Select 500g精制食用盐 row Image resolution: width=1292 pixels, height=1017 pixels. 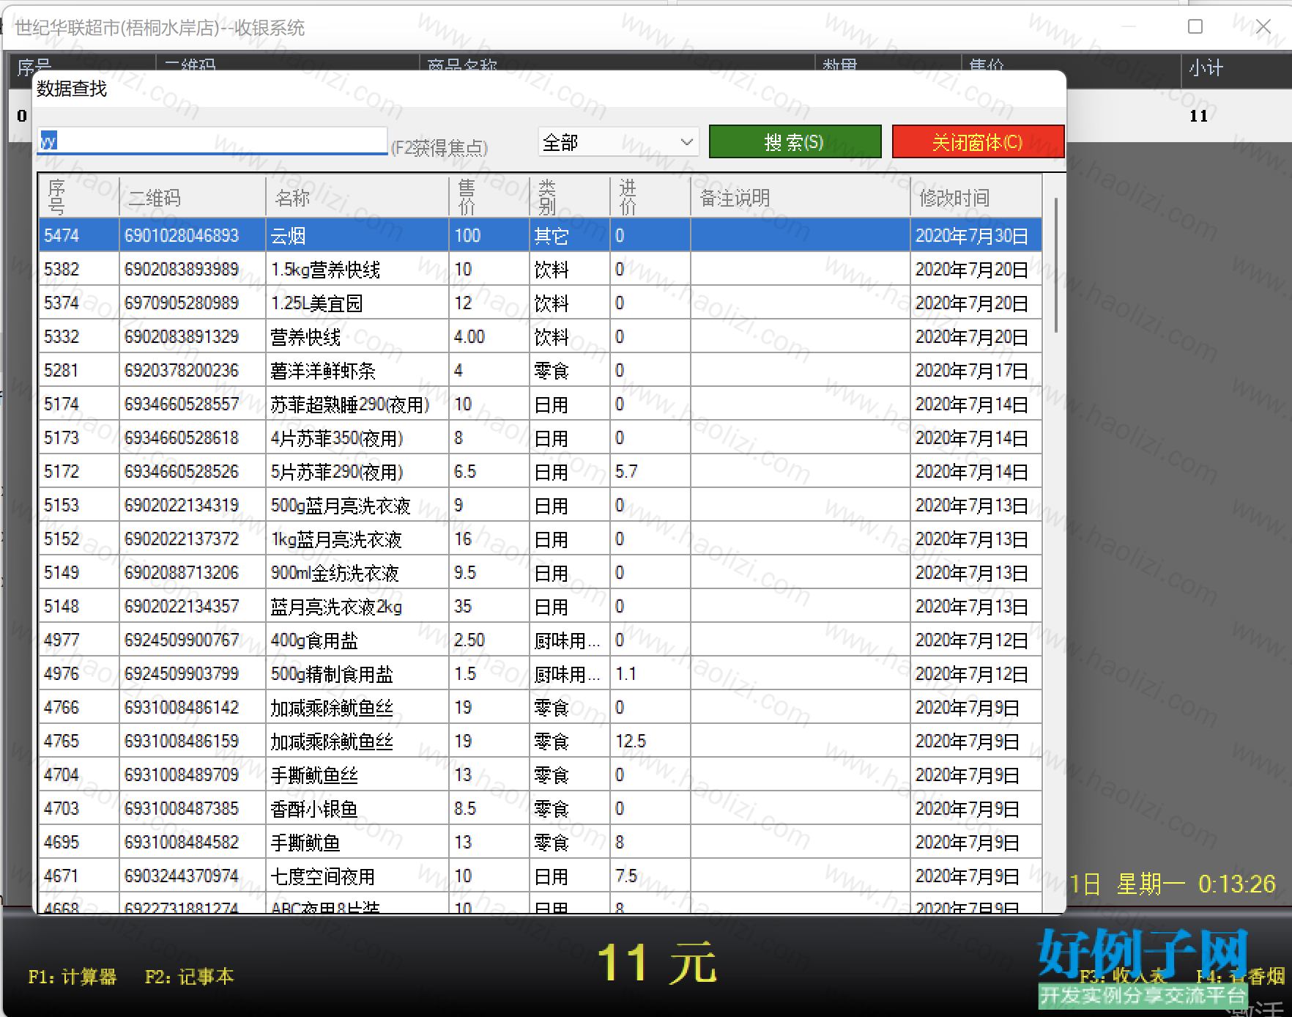[540, 673]
